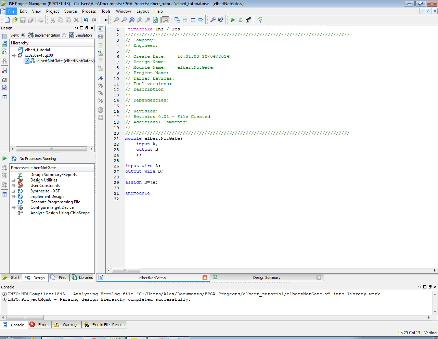Expand the Synthesize - XST process

(x=13, y=191)
